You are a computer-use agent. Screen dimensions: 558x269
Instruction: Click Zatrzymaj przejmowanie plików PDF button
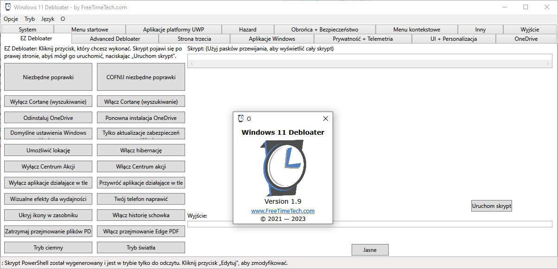48,231
